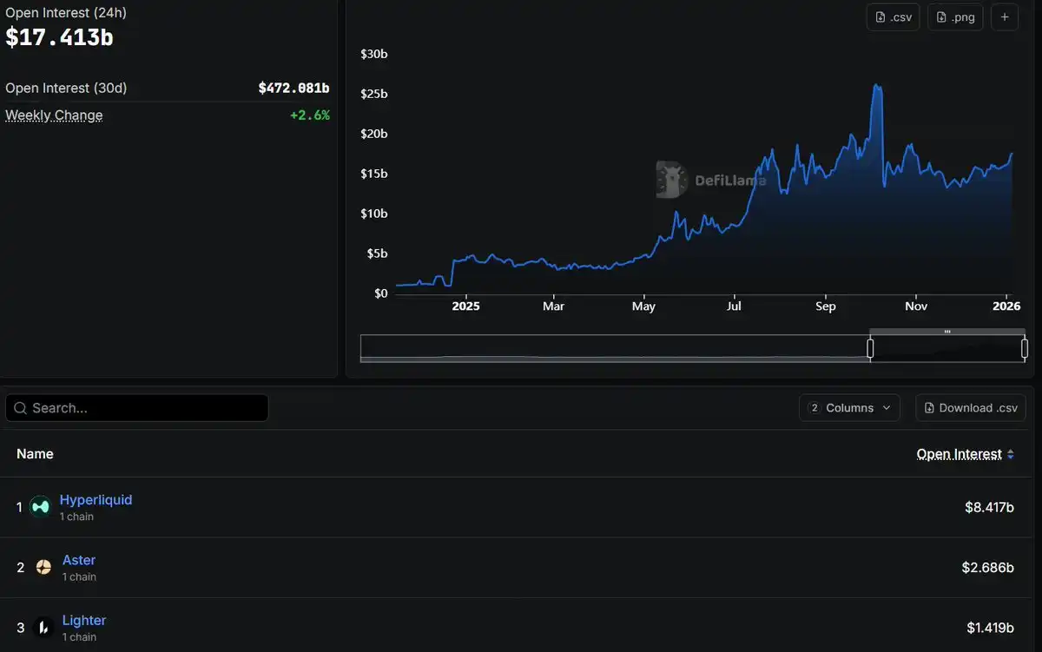Click the Lighter protocol logo
The height and width of the screenshot is (652, 1042).
pyautogui.click(x=43, y=627)
